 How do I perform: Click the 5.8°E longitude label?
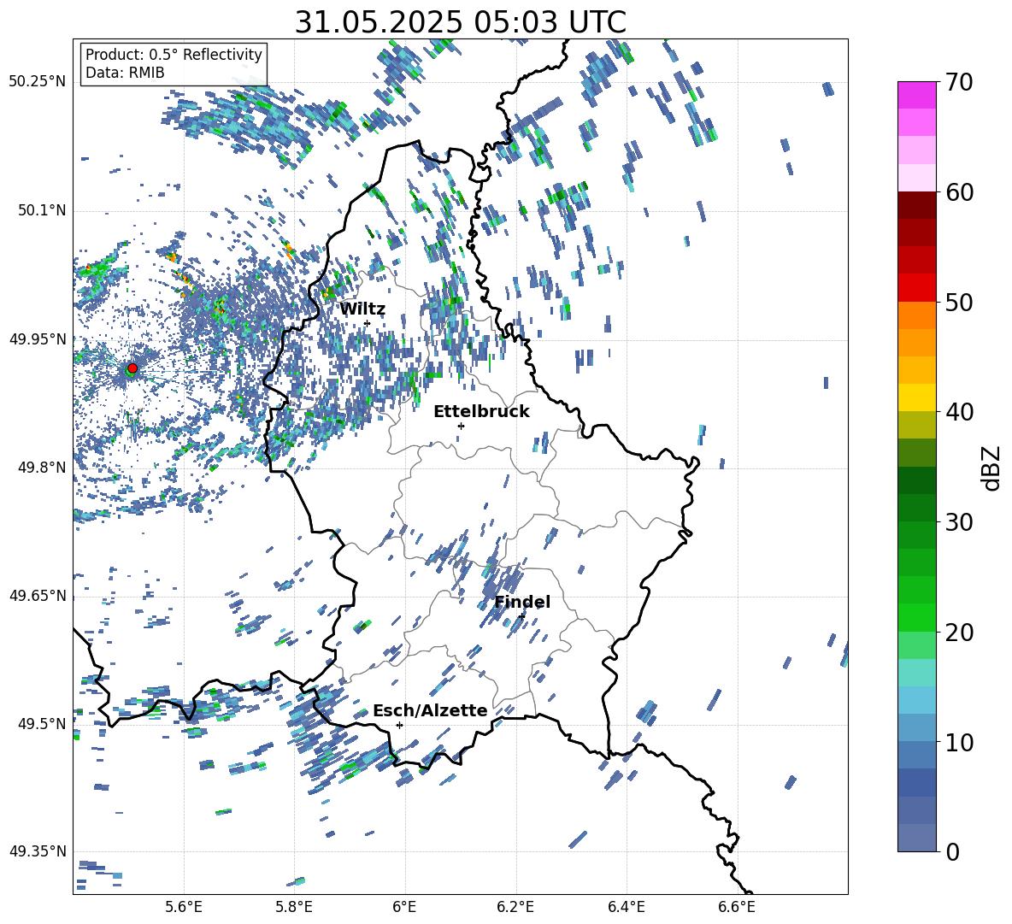click(x=294, y=907)
